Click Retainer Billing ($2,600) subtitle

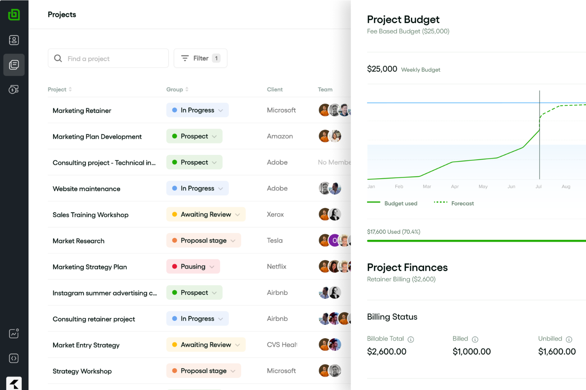point(401,279)
